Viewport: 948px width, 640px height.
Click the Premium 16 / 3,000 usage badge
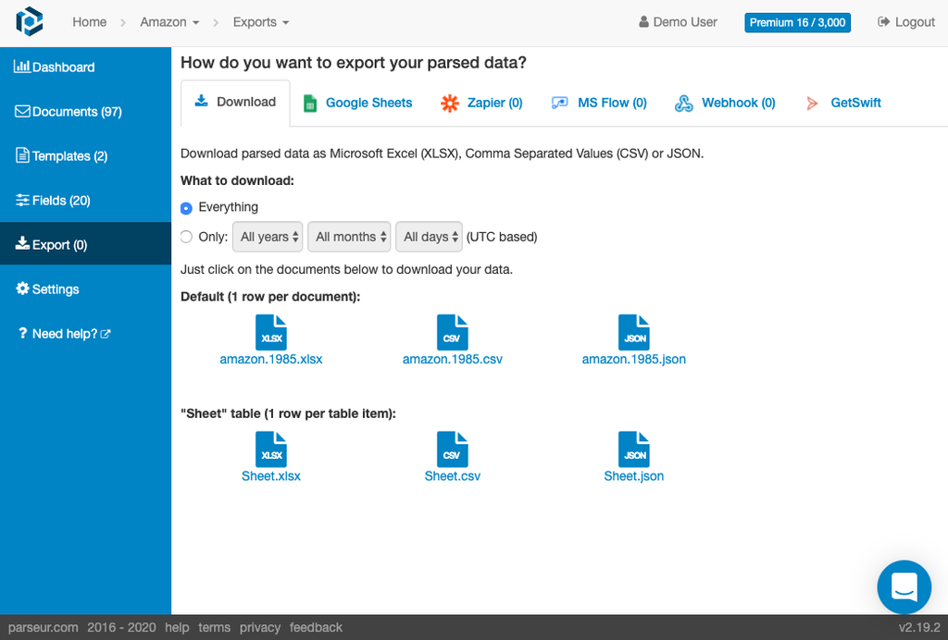[797, 22]
